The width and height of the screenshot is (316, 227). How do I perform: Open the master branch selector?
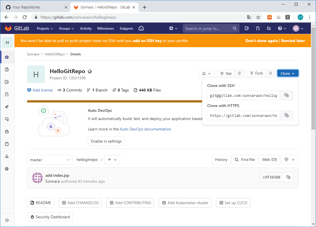coord(50,160)
